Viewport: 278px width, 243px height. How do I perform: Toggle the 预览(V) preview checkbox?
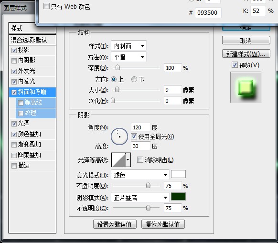(235, 65)
